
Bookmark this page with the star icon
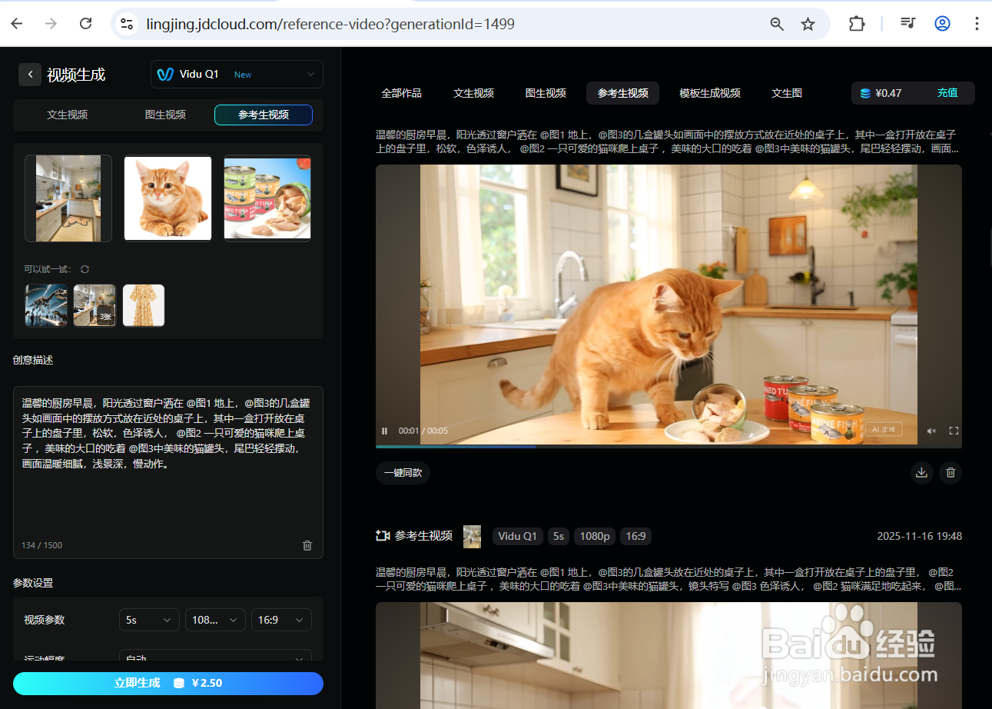(x=808, y=24)
